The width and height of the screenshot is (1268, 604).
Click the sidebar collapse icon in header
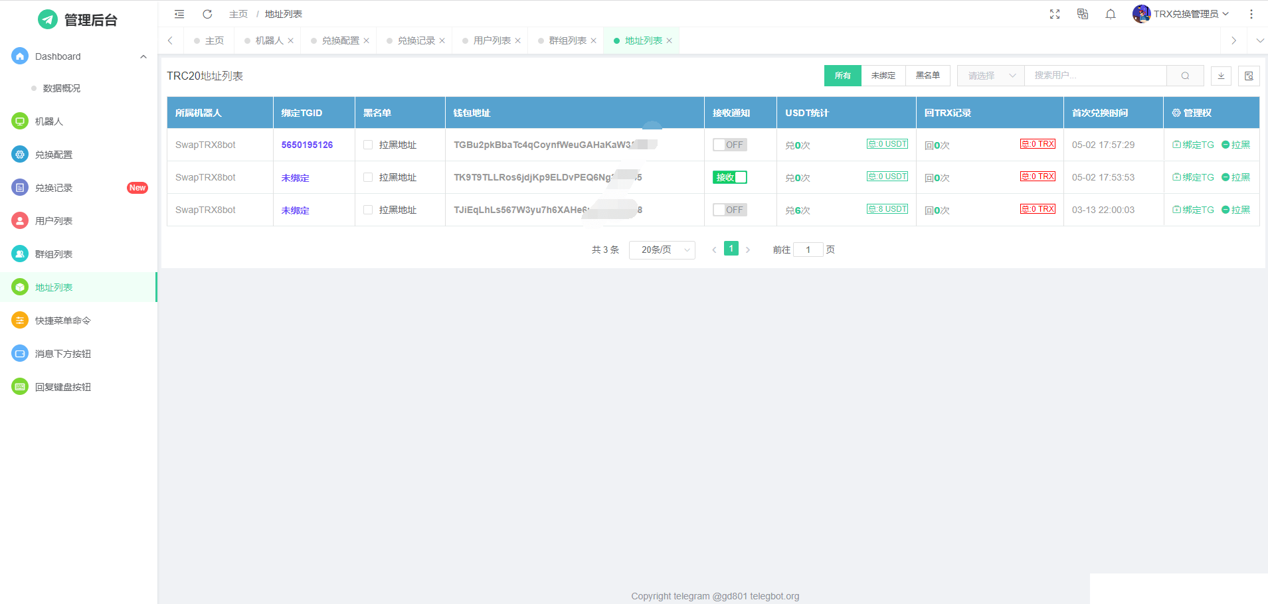[x=179, y=14]
